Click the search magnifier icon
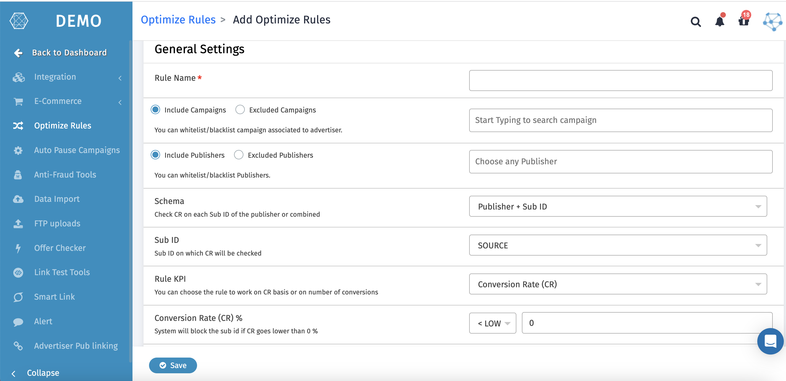The width and height of the screenshot is (786, 381). 695,22
